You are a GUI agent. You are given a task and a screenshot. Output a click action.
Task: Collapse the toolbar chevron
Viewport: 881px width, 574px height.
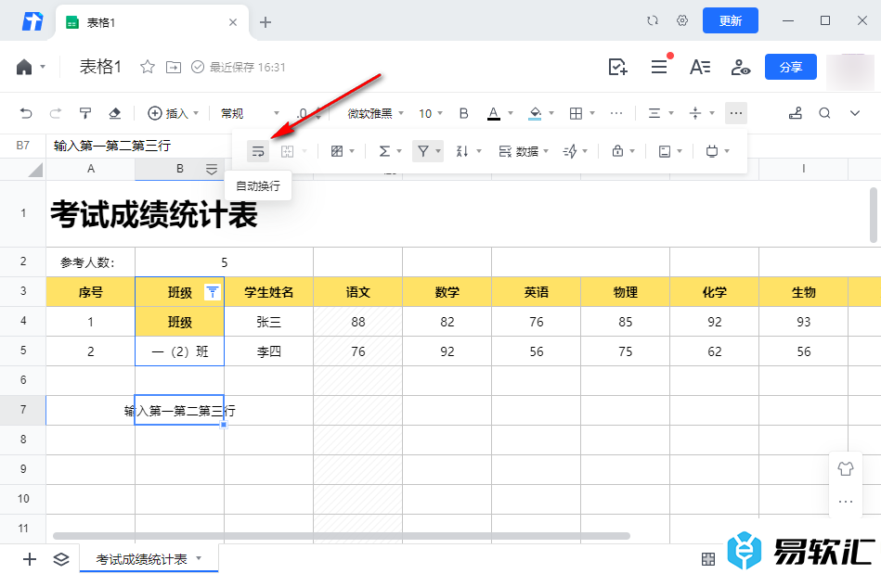coord(855,113)
